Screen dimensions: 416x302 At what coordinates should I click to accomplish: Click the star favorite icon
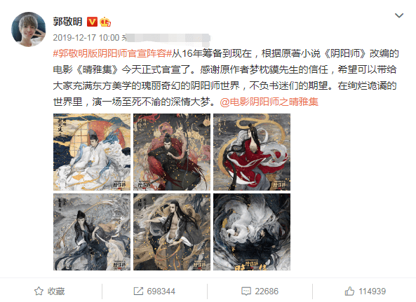[39, 291]
